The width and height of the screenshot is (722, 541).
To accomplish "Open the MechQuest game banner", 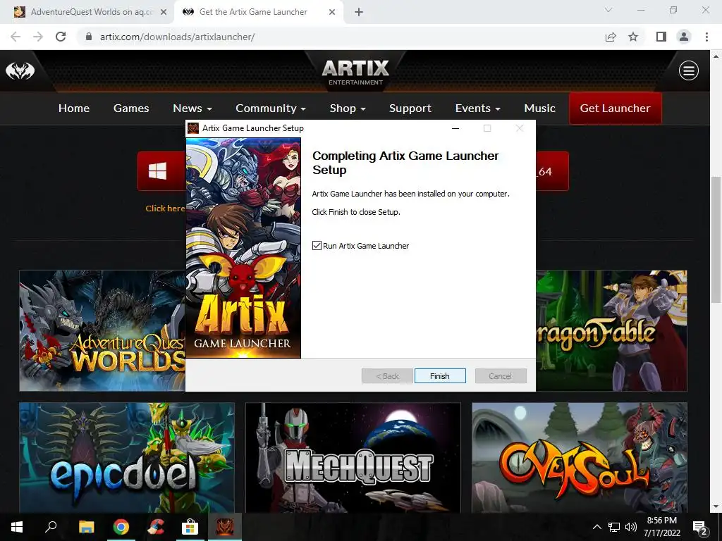I will (353, 457).
